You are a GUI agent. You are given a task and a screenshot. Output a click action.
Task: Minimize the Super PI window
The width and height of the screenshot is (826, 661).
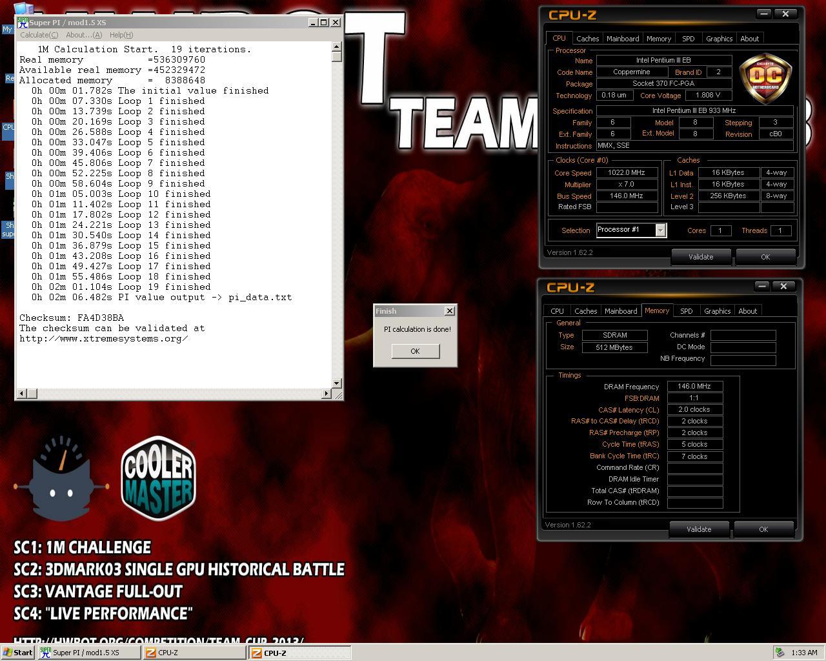[x=313, y=23]
